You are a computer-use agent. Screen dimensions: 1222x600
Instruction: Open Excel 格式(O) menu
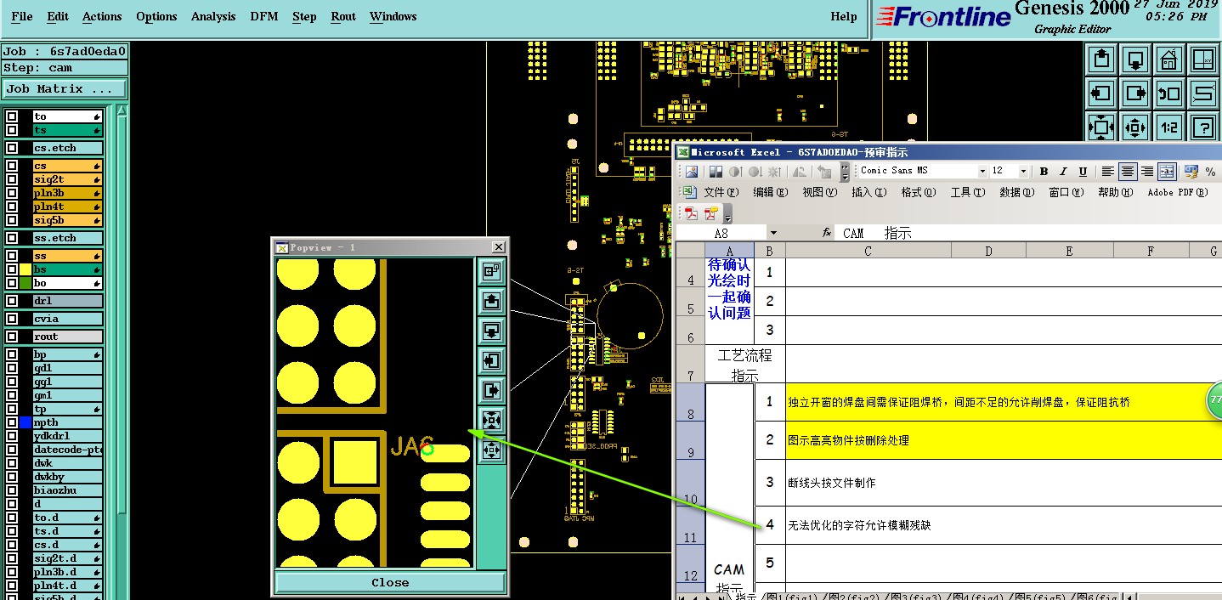pos(919,192)
